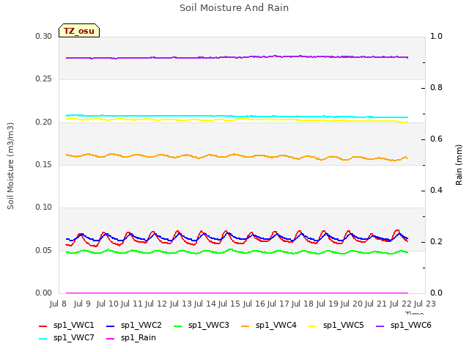This screenshot has height=352, width=469.
Task: Toggle sp1_VWC5 legend entry
Action: [x=336, y=326]
